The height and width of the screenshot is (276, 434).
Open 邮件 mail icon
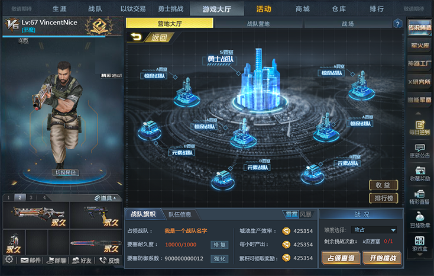[x=30, y=260]
